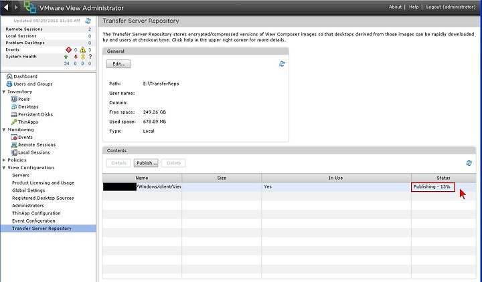This screenshot has height=282, width=482.
Task: Expand the Policies tree section
Action: click(4, 160)
